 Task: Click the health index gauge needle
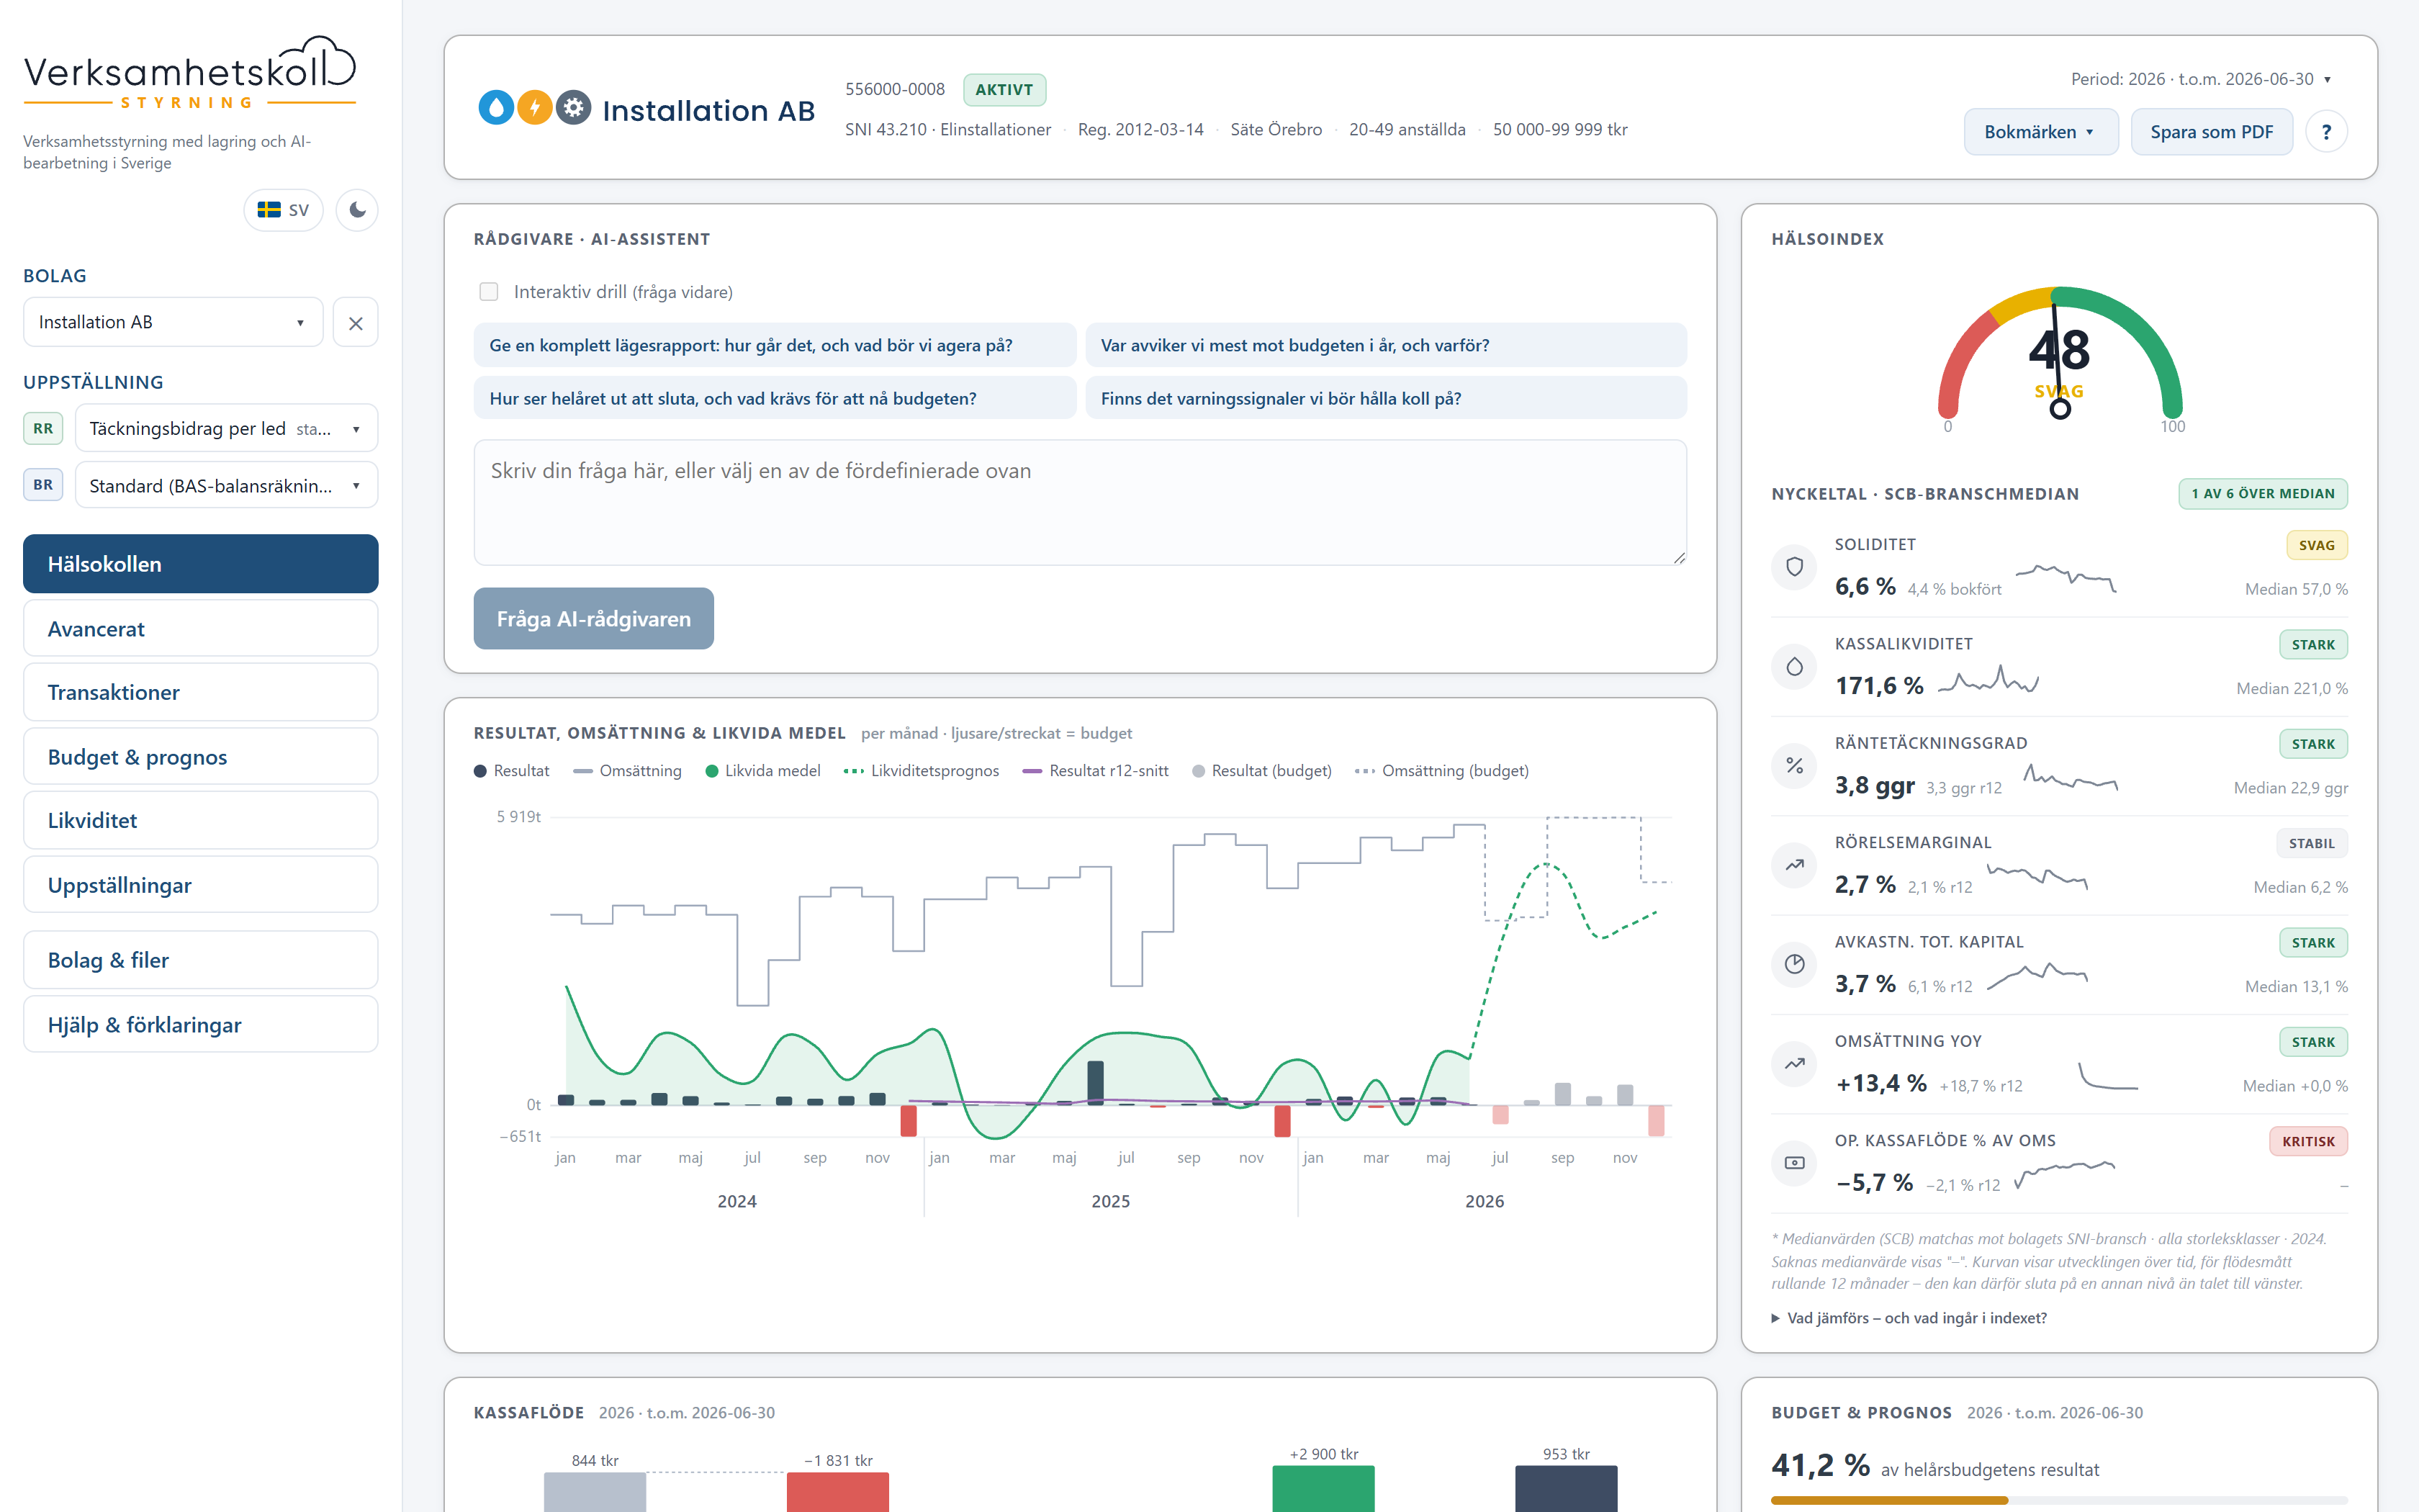pos(2057,355)
